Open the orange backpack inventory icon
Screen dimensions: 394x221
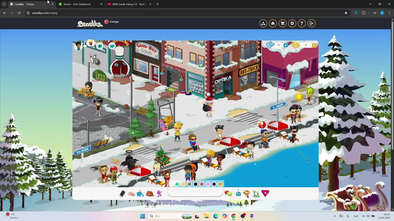[150, 193]
